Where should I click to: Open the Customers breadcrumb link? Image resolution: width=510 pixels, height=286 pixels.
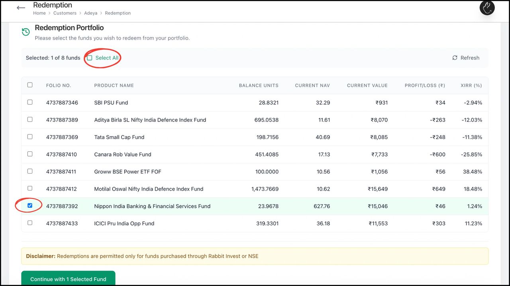pyautogui.click(x=65, y=13)
